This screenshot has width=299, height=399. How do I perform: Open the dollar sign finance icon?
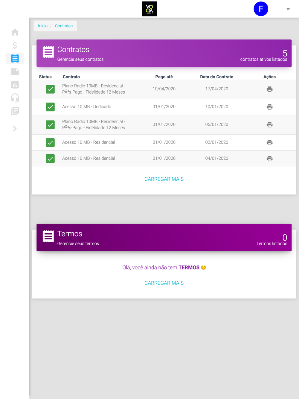point(15,45)
